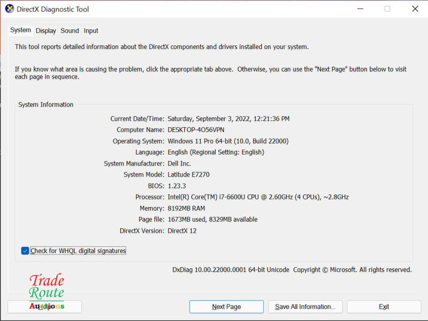Click the DirectX icon in the title bar
Viewport: 428px width, 321px height.
pos(10,9)
